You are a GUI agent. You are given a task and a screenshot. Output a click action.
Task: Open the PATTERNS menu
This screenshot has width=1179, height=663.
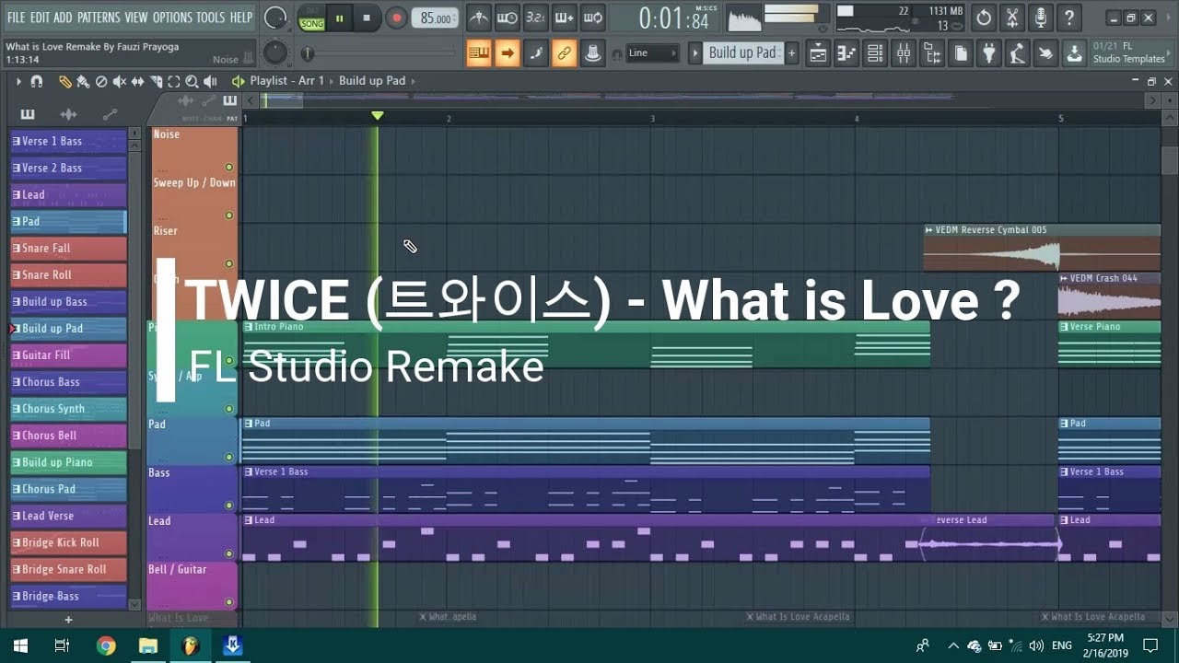click(x=99, y=17)
